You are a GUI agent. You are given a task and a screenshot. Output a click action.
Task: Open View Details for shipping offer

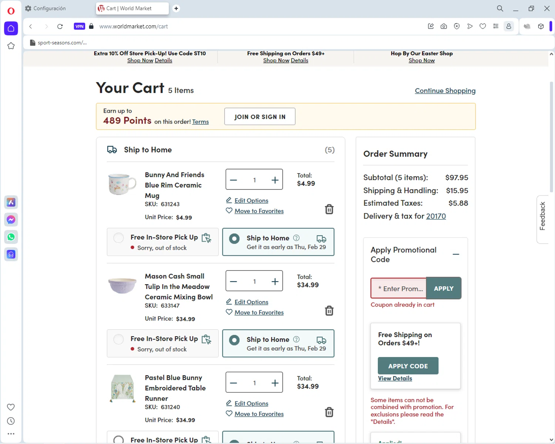coord(395,378)
